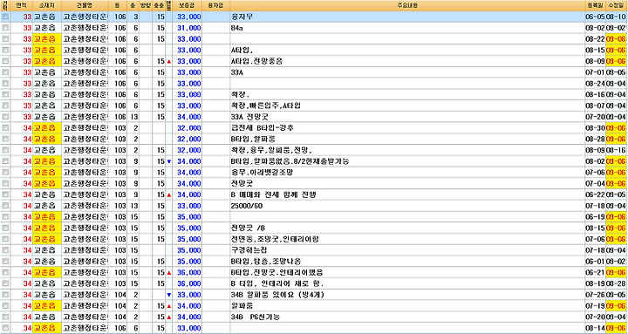Tick the checkbox of the 구경하는집 row
The image size is (628, 334).
pyautogui.click(x=5, y=250)
